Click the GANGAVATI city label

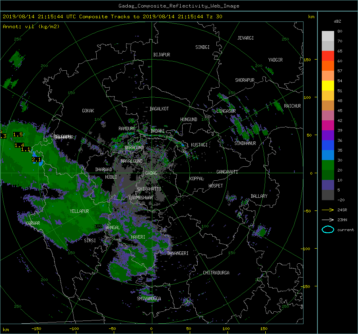[227, 172]
